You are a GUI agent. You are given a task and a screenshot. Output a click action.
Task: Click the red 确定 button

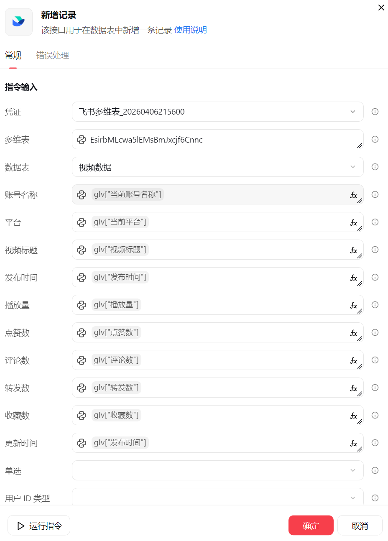coord(311,526)
